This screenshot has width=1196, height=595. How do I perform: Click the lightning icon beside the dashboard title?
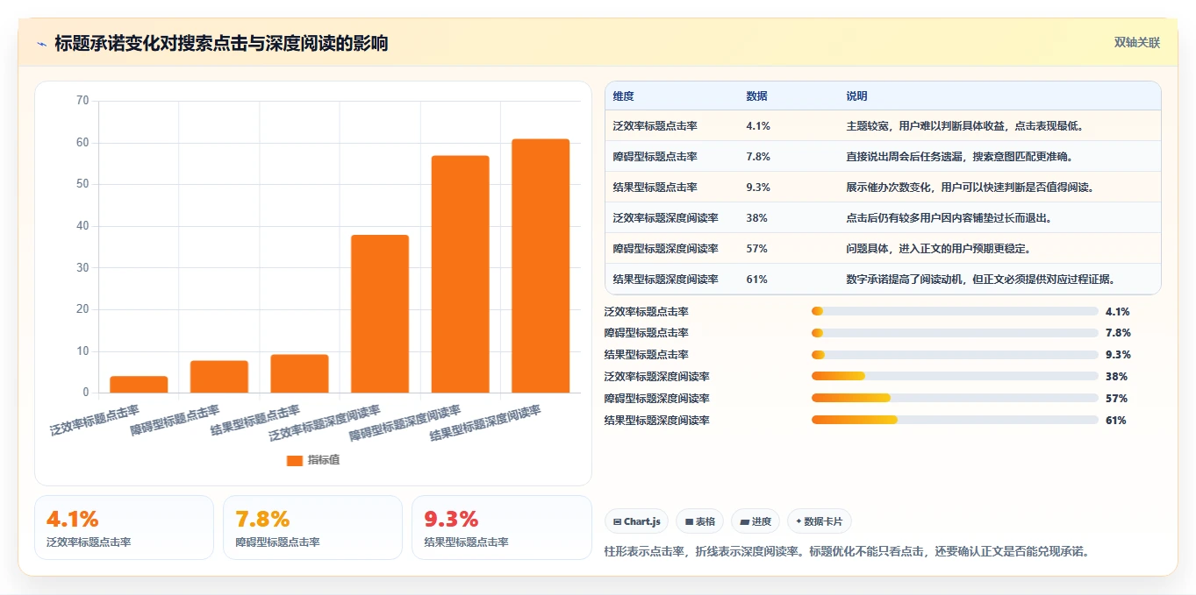click(41, 43)
